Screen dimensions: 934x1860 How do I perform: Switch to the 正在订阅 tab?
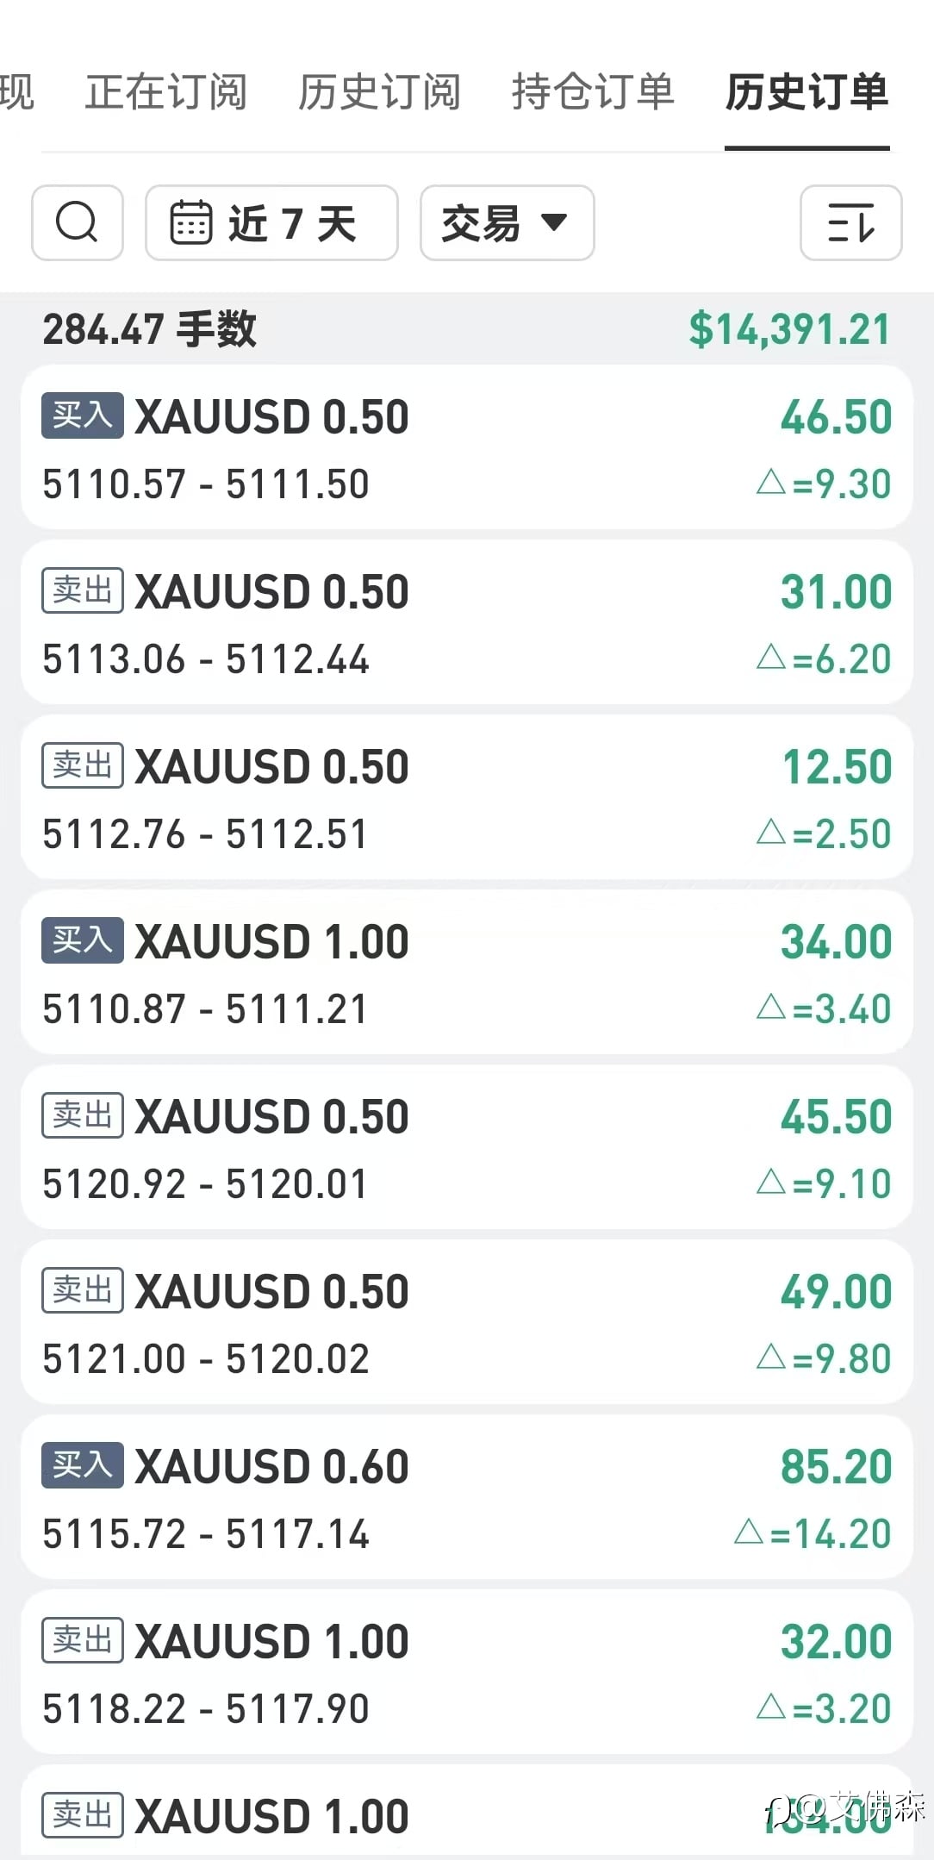pos(166,92)
